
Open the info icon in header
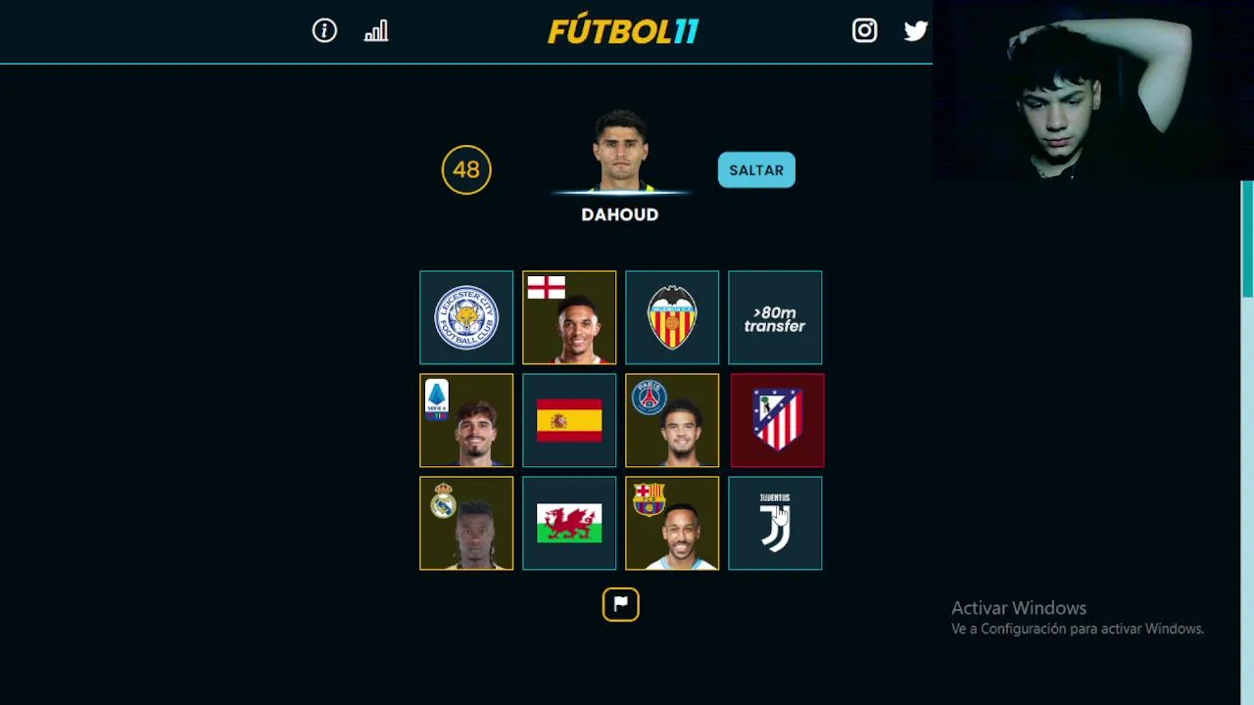click(x=324, y=30)
